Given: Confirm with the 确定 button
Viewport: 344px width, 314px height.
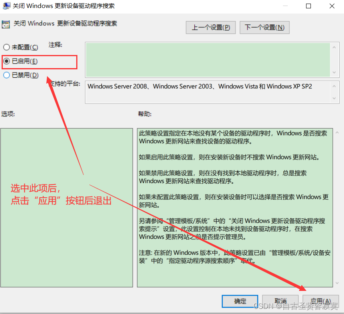Looking at the screenshot, I should [x=240, y=301].
